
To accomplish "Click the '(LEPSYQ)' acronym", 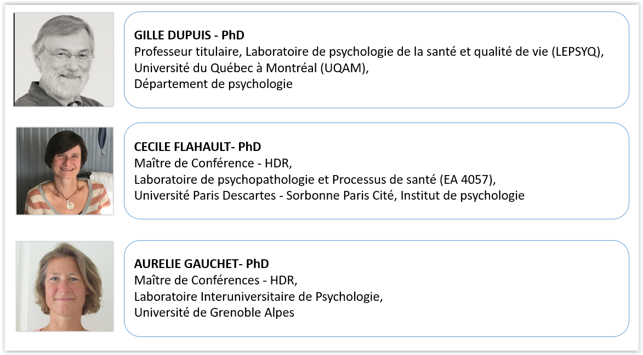I will [x=585, y=51].
